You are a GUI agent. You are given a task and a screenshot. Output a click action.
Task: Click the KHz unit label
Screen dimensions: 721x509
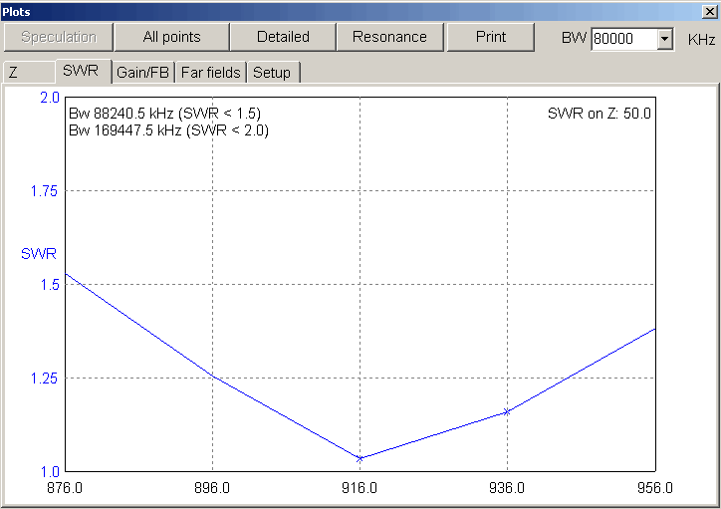[701, 40]
